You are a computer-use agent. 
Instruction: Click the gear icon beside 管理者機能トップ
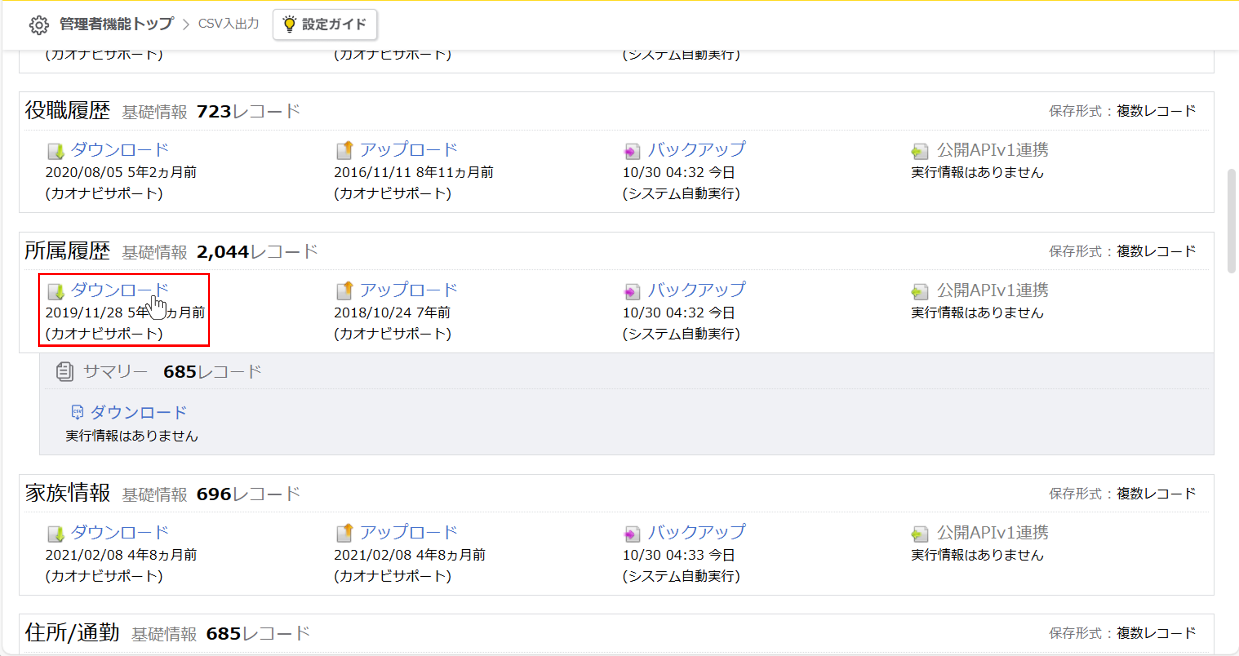pos(39,24)
